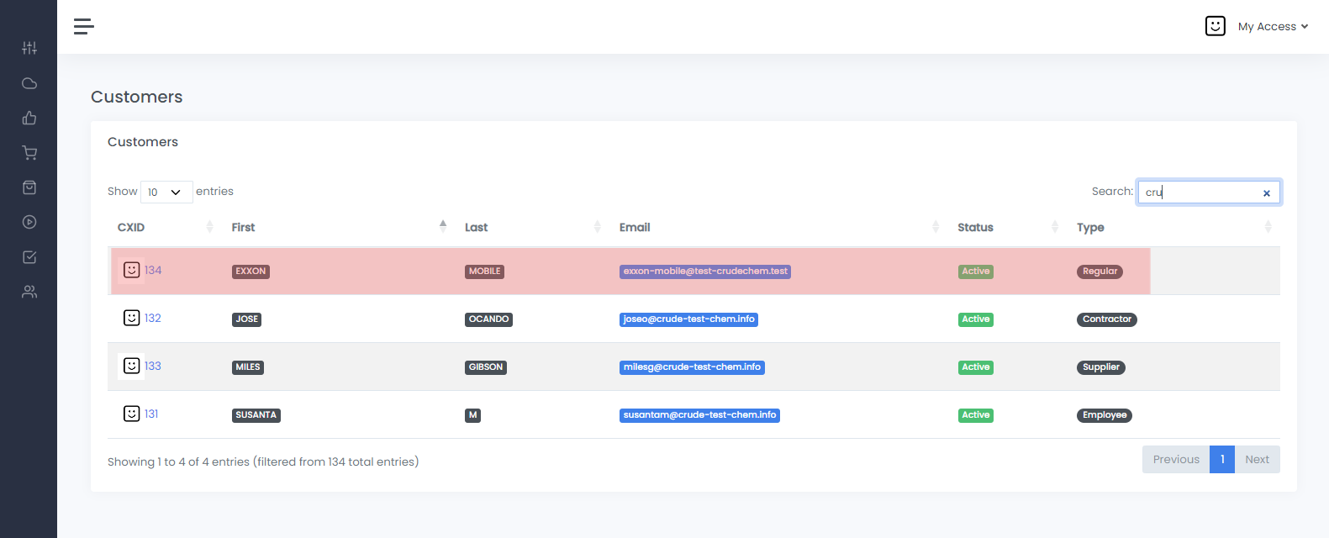Open customer 132 link
This screenshot has width=1329, height=538.
[x=152, y=319]
